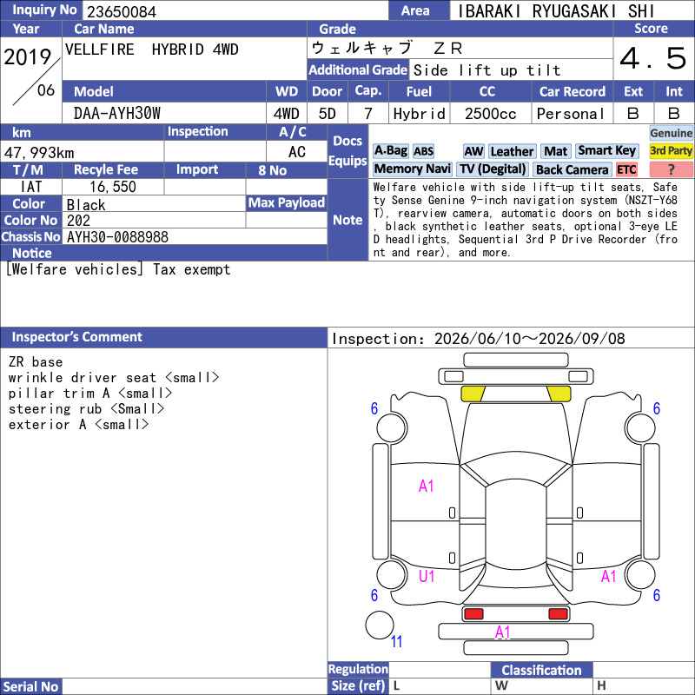Image resolution: width=695 pixels, height=695 pixels.
Task: Click the Smart Key badge
Action: click(606, 150)
